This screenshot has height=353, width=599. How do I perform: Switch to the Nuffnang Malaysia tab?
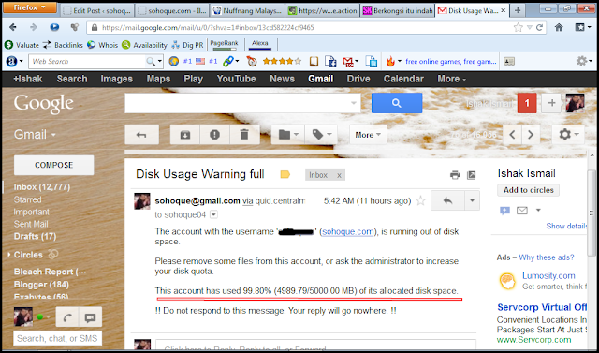[x=247, y=10]
